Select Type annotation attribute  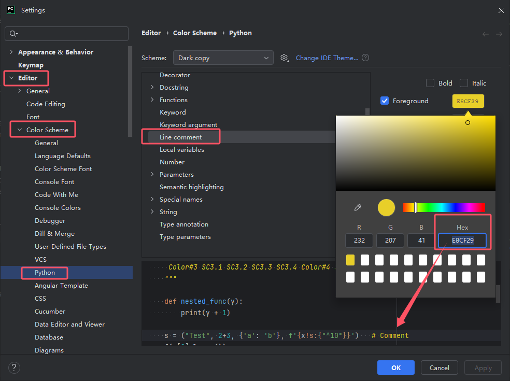(x=184, y=224)
